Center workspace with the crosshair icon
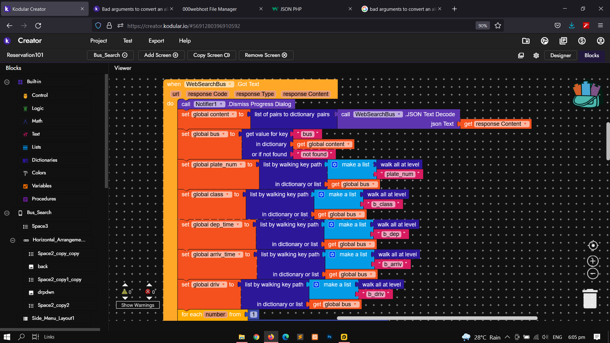Image resolution: width=610 pixels, height=343 pixels. (x=593, y=245)
